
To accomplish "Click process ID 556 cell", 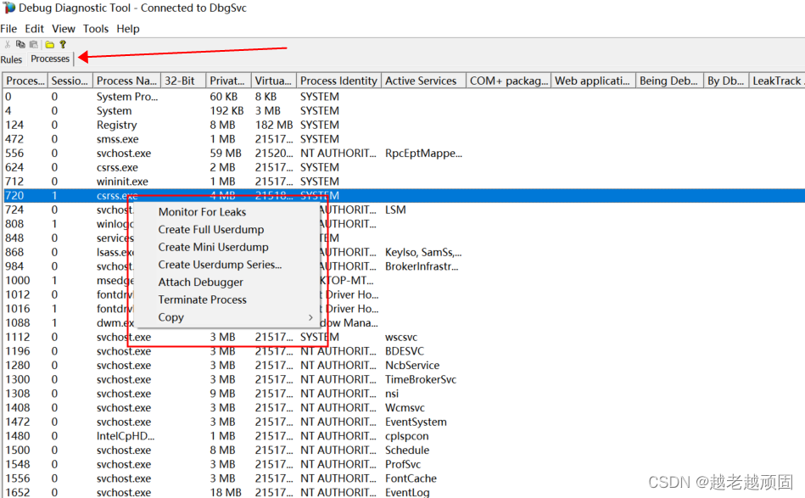I will coord(14,153).
